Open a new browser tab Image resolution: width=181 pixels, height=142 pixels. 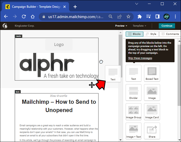(75, 7)
